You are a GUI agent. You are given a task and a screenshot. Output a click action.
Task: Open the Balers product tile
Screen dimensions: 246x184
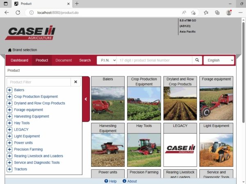pyautogui.click(x=108, y=98)
